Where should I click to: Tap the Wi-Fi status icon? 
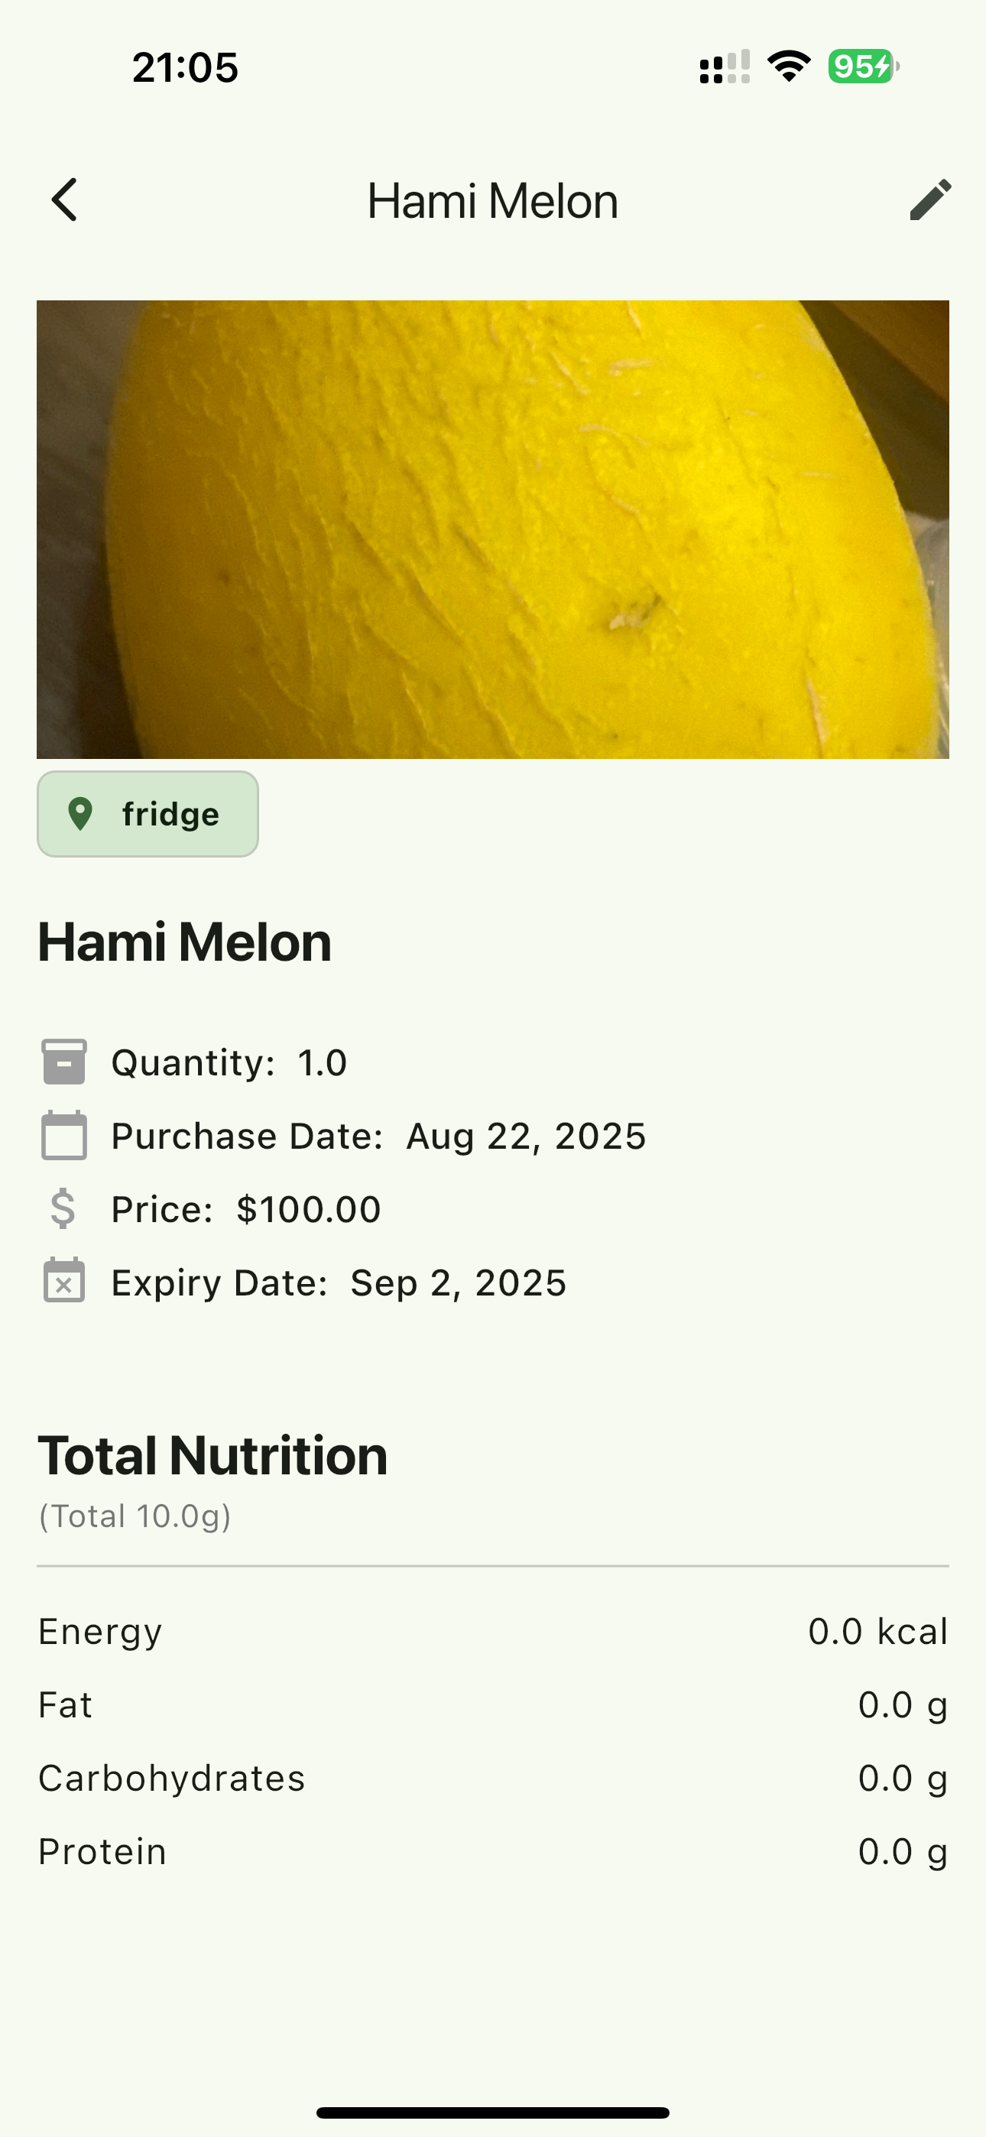pos(789,66)
